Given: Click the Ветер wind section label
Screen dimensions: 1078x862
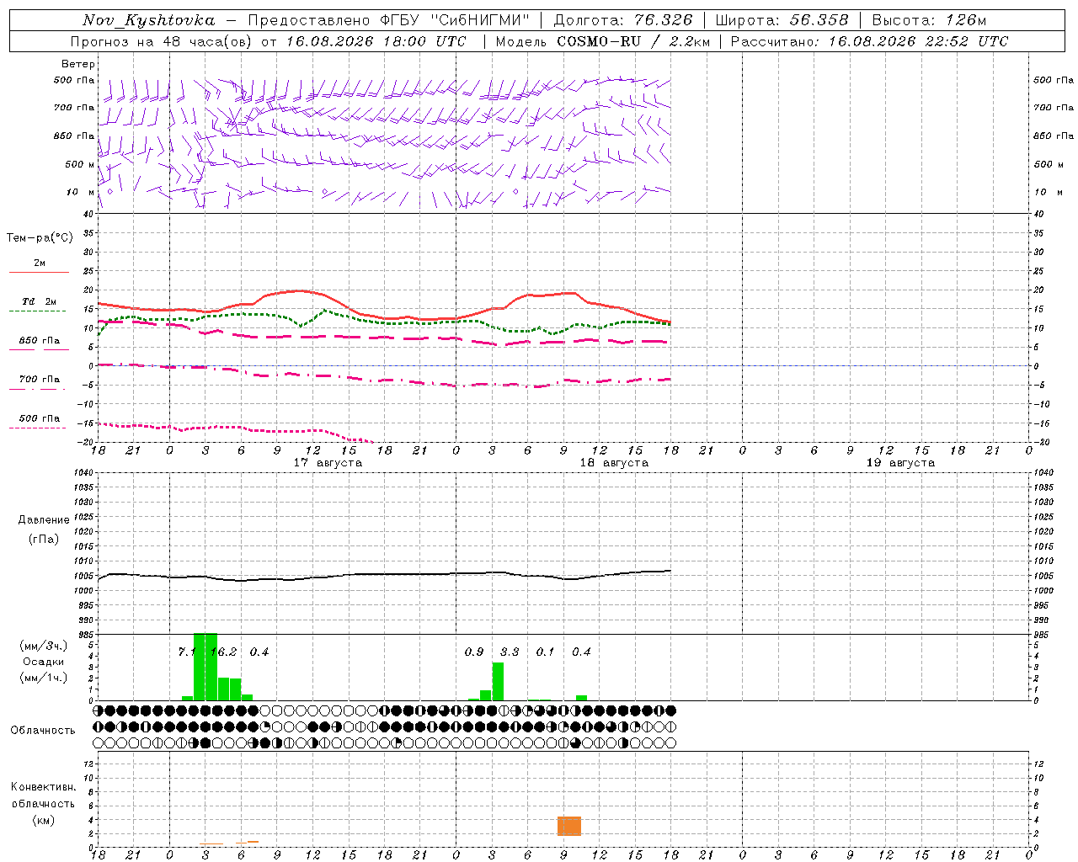Looking at the screenshot, I should (78, 64).
